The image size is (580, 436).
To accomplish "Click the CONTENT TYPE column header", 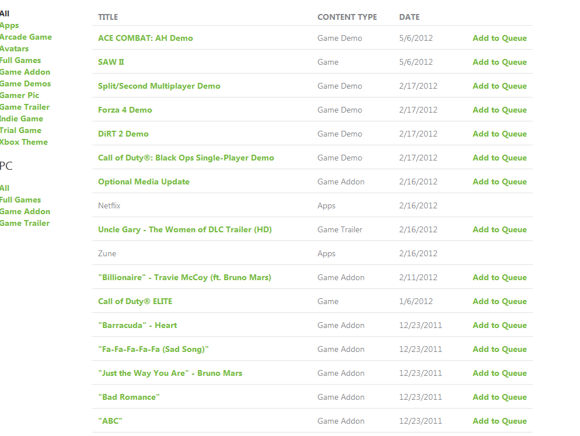I will tap(347, 17).
